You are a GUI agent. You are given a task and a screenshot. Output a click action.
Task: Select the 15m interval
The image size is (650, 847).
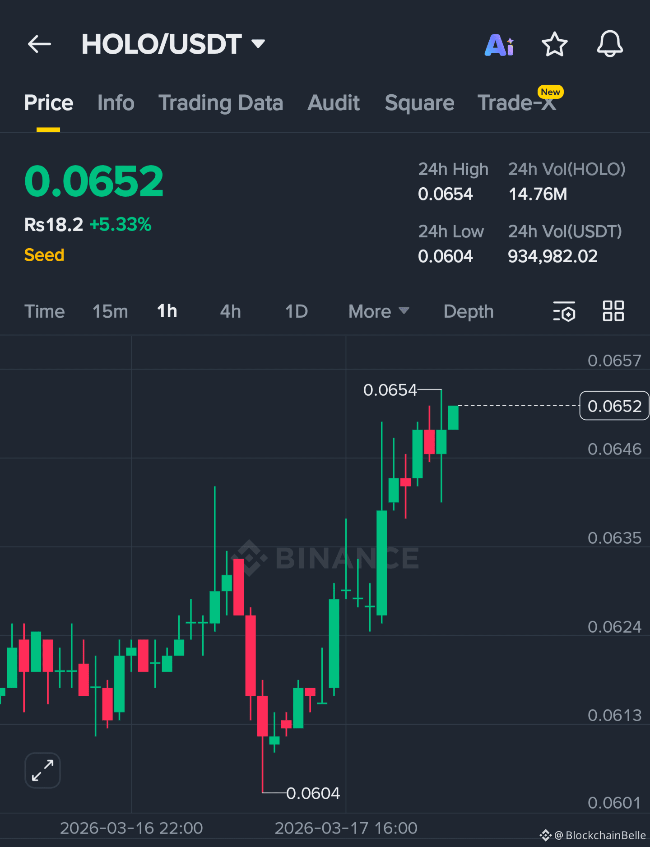[110, 311]
